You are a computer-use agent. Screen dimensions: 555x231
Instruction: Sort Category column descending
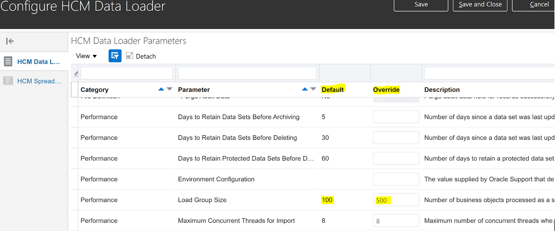point(170,89)
